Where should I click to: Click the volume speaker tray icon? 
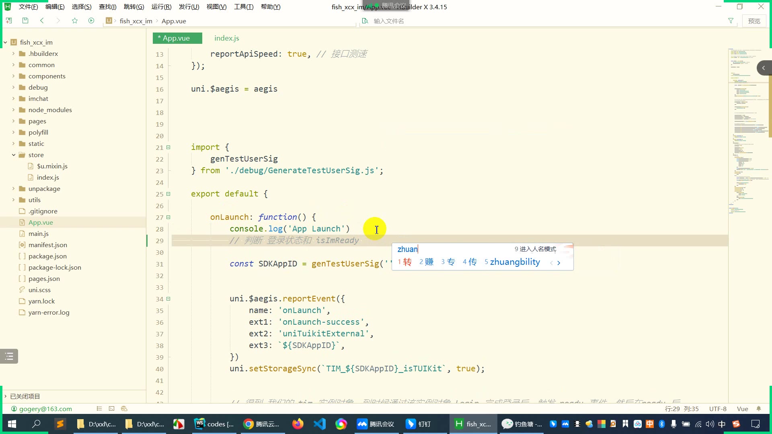pos(710,424)
